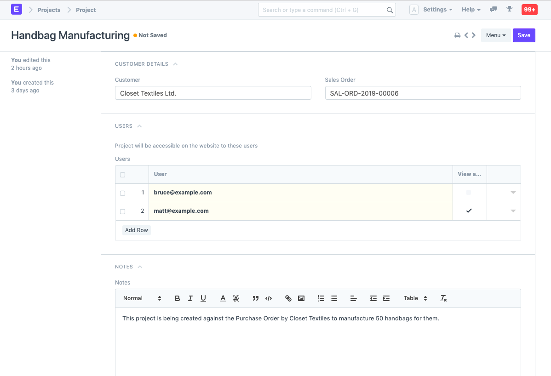Open notifications showing 99+
This screenshot has height=376, width=551.
coord(529,9)
